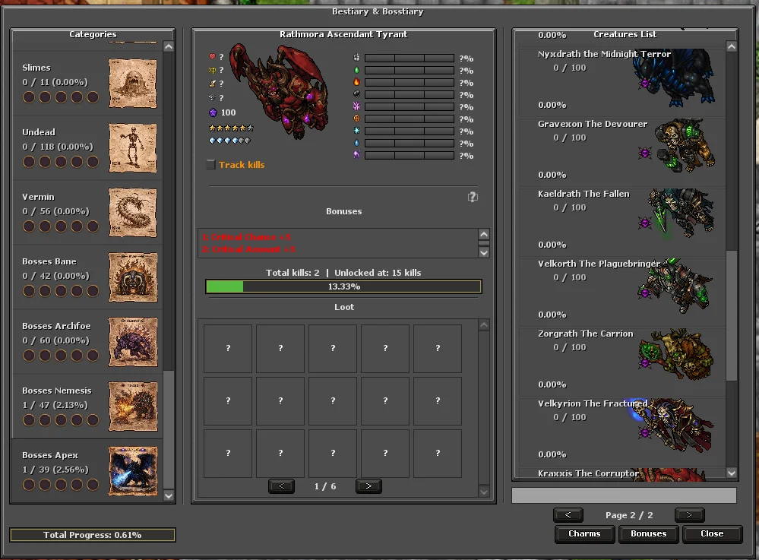Click the Critical Chance bonus line

[x=247, y=237]
